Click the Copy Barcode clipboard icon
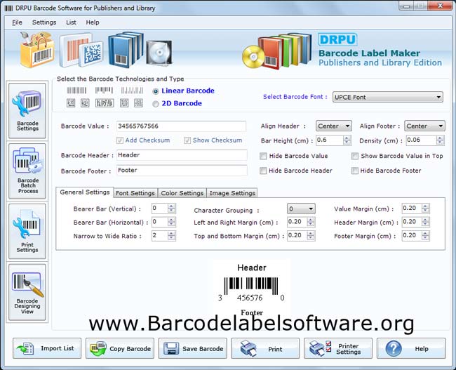 (x=98, y=348)
